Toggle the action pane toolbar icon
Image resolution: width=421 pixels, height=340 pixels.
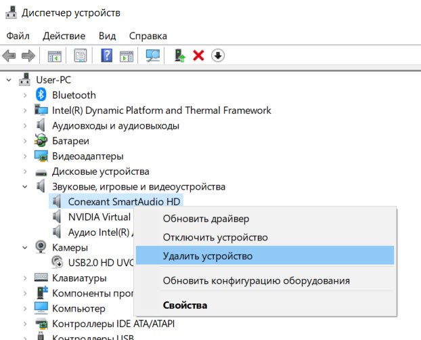click(127, 56)
